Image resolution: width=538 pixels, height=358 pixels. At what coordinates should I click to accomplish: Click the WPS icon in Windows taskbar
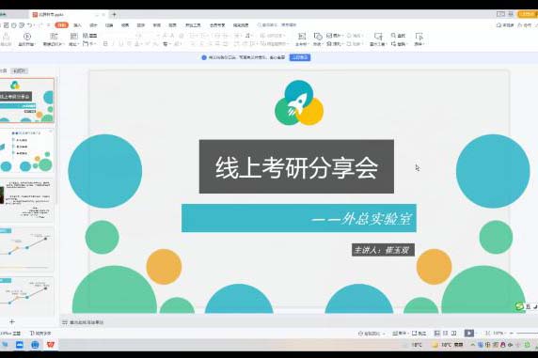click(51, 345)
